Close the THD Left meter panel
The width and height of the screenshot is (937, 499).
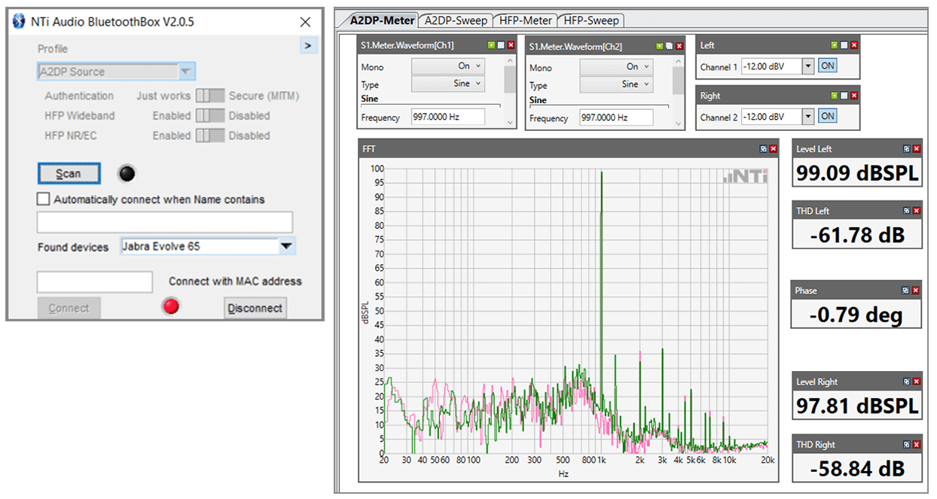pyautogui.click(x=916, y=211)
